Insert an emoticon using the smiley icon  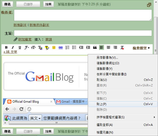(54, 48)
